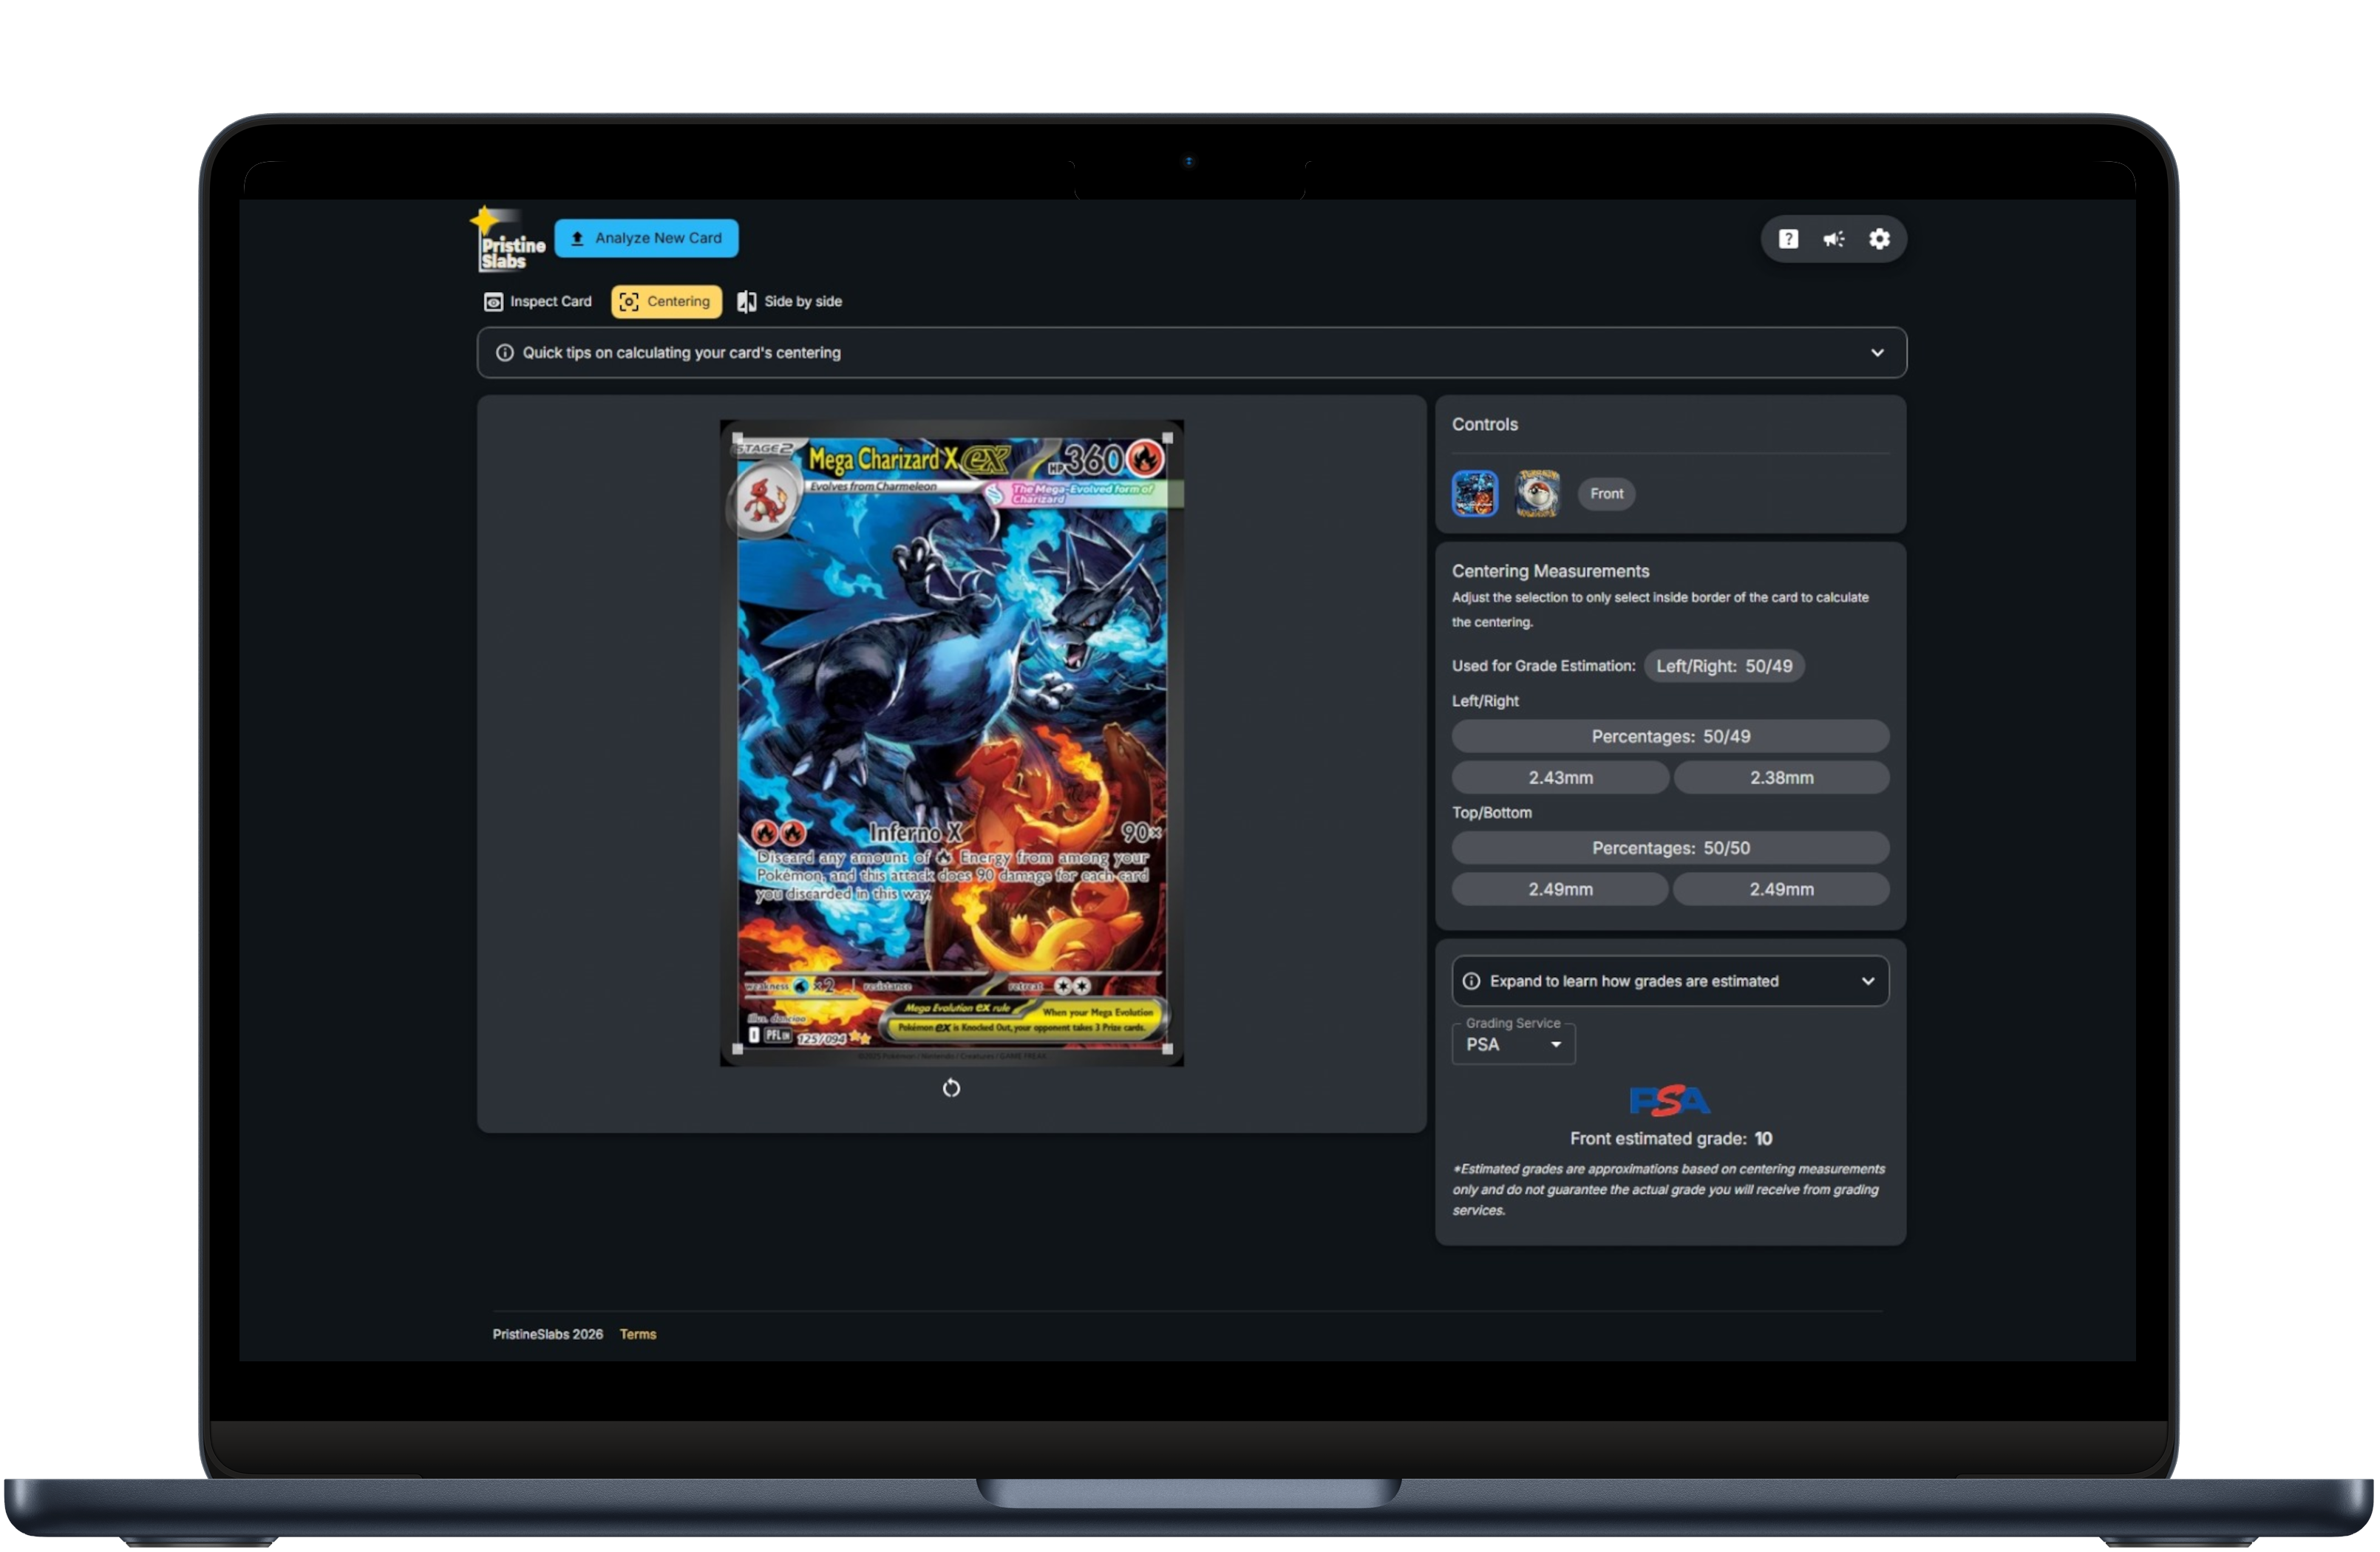Click the bottom-right crop corner handle
Image resolution: width=2380 pixels, height=1552 pixels.
pos(1167,1049)
